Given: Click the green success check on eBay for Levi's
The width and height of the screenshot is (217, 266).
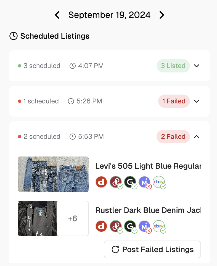Looking at the screenshot, I should click(x=164, y=186).
